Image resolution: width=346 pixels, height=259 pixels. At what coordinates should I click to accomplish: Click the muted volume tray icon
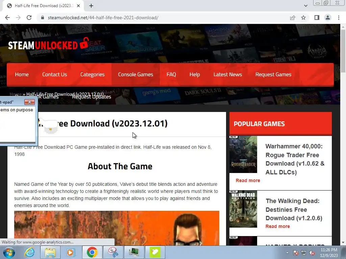[x=312, y=253]
